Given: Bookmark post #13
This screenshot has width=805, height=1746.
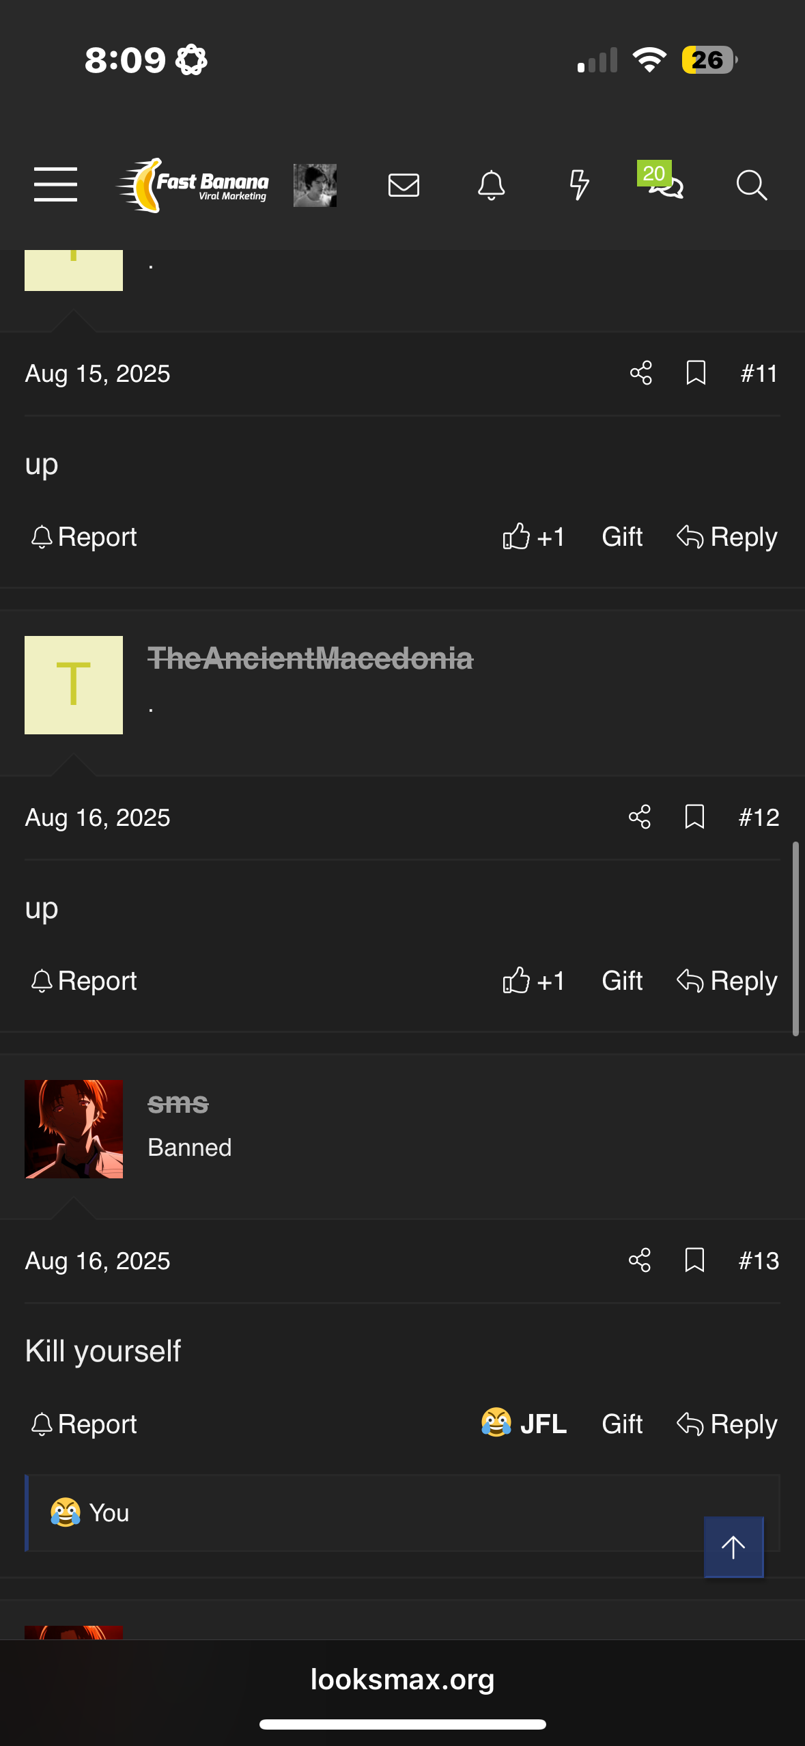Looking at the screenshot, I should click(694, 1260).
